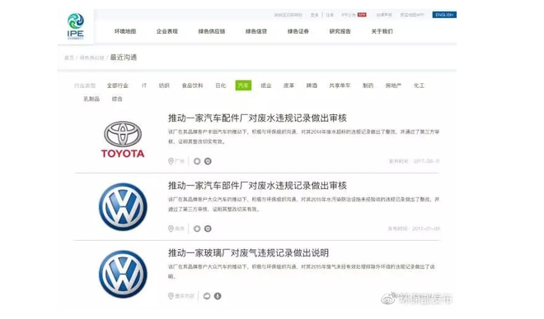Open the 绿色供应链 menu

tap(212, 31)
